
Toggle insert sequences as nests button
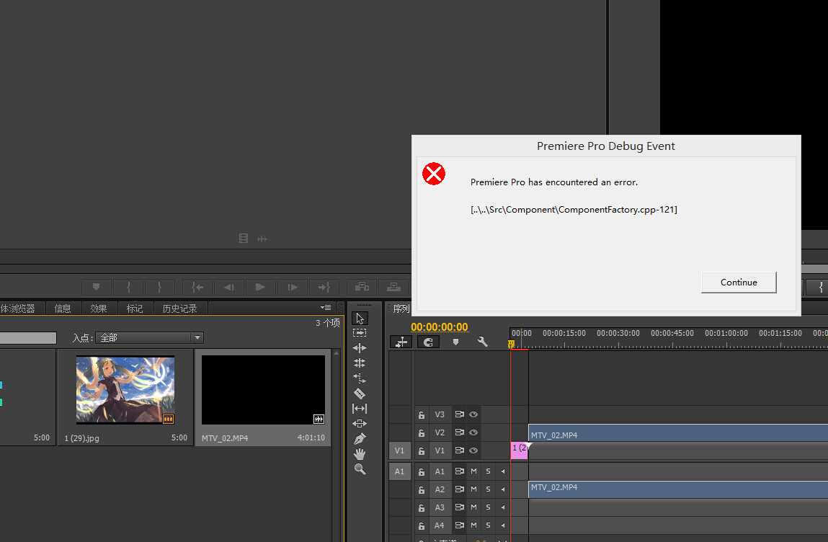(401, 342)
